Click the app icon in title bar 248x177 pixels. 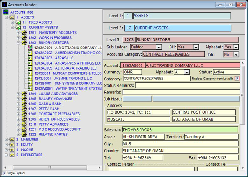(x=4, y=5)
